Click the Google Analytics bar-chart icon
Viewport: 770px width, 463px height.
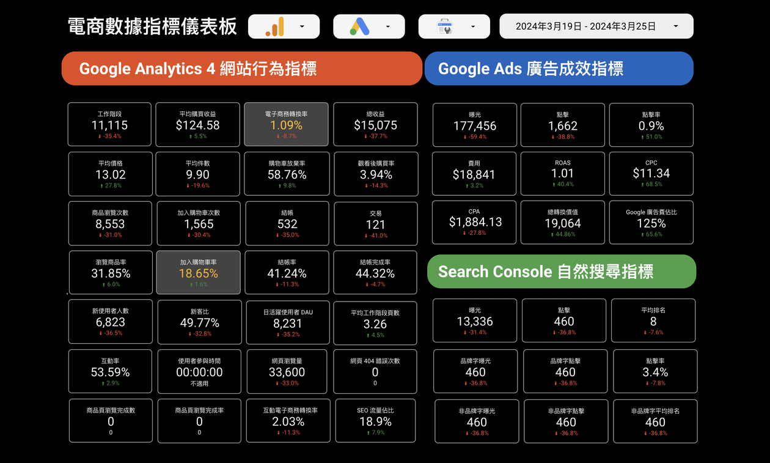[x=275, y=27]
